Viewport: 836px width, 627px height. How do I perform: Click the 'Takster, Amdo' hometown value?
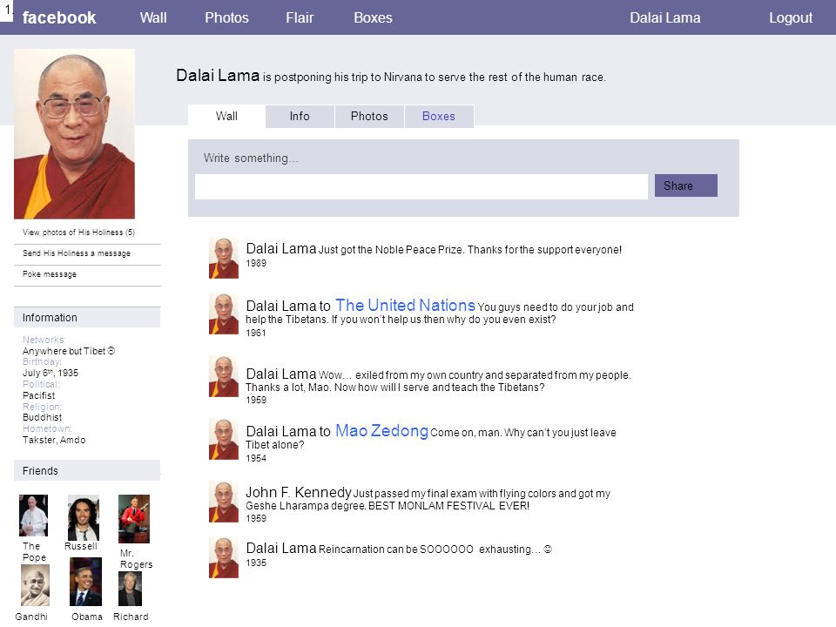pyautogui.click(x=54, y=440)
